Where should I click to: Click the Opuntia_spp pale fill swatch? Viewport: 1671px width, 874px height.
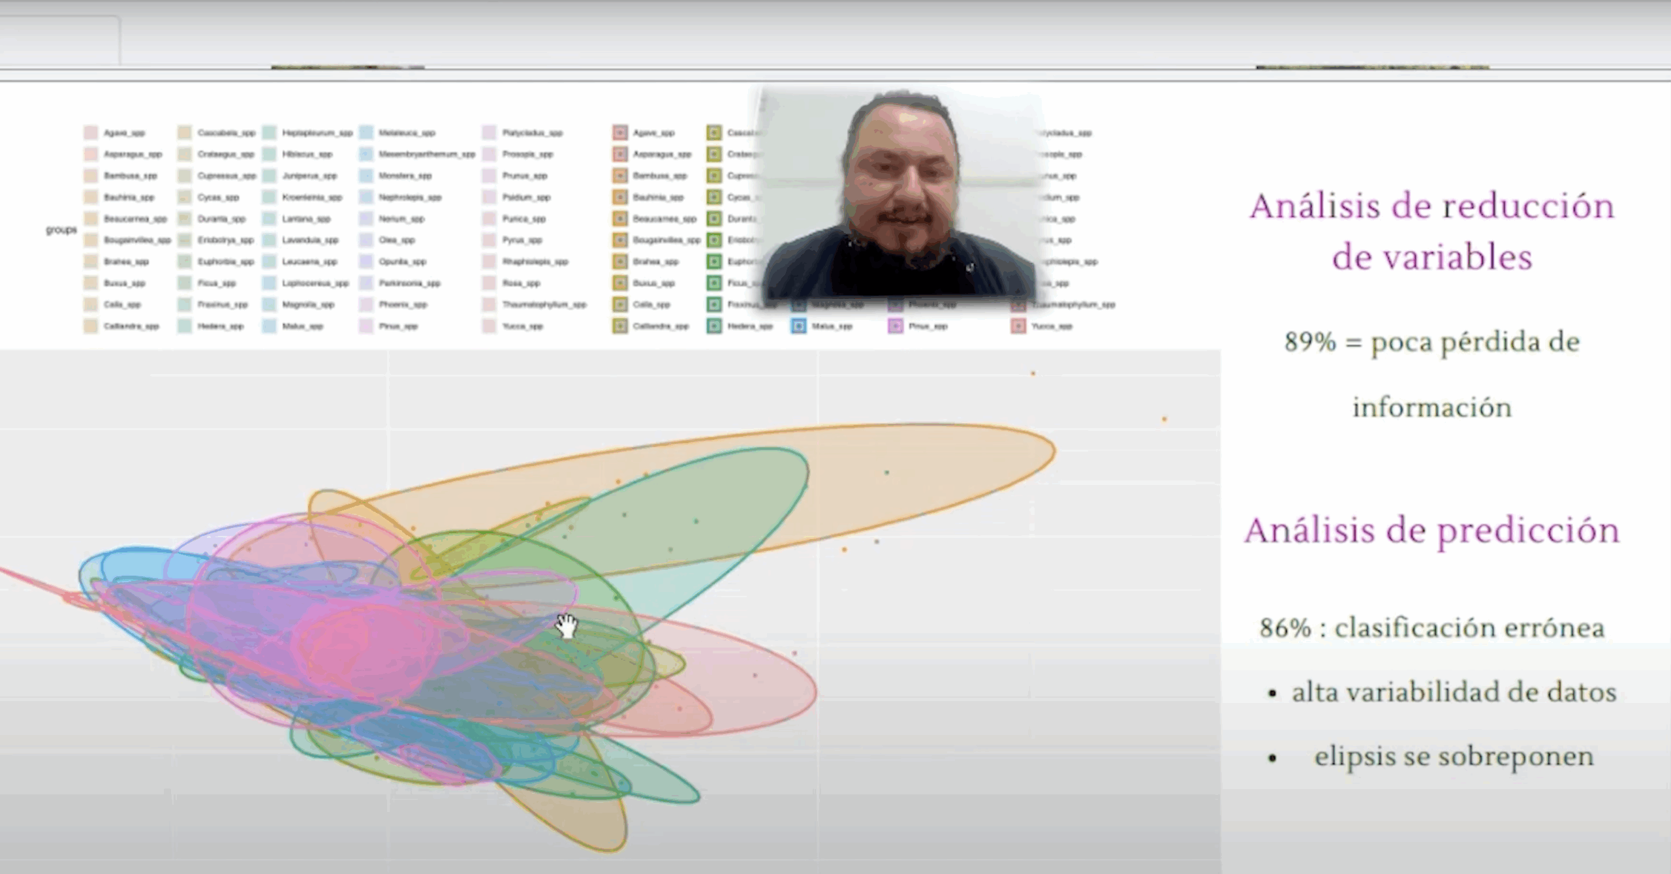tap(366, 262)
